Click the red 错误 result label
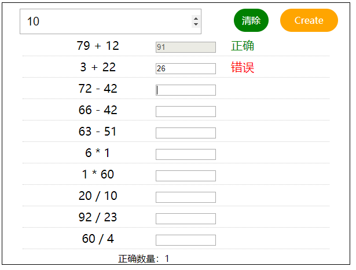This screenshot has height=270, width=356. 243,68
